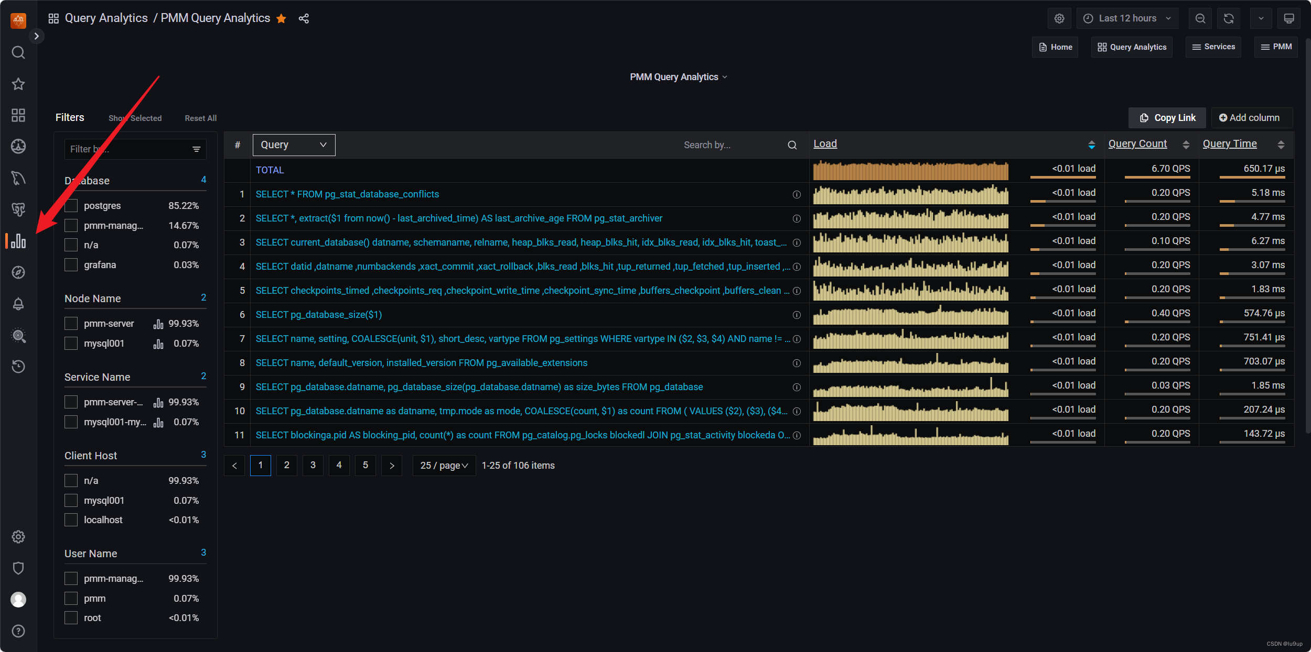The height and width of the screenshot is (652, 1311).
Task: Click the Filter by input field
Action: pyautogui.click(x=128, y=149)
